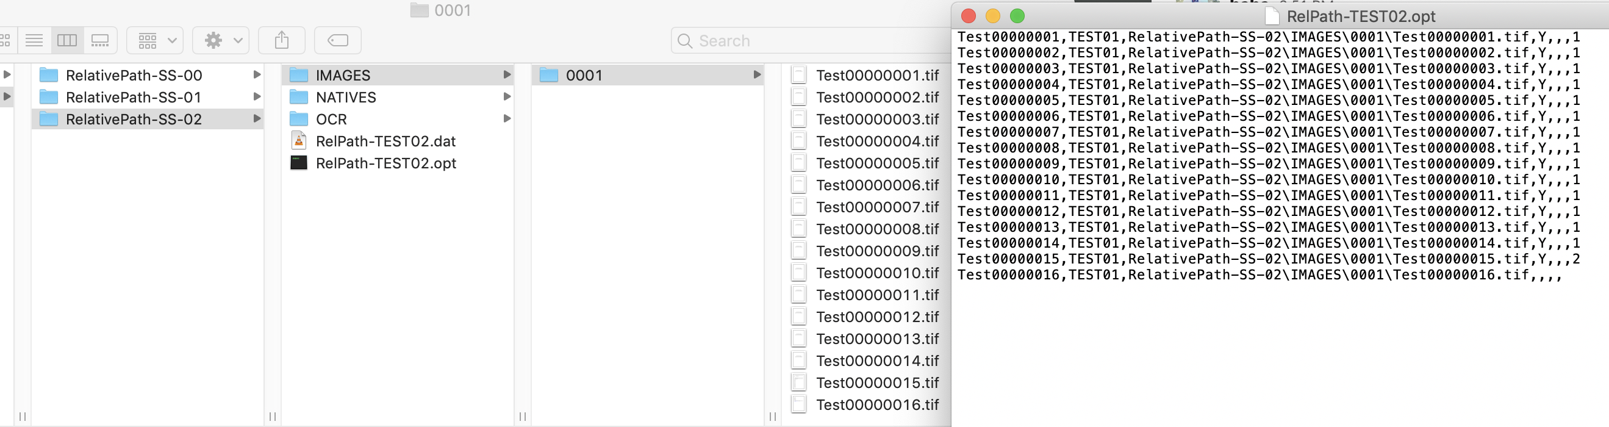Select file Test00000005.tif
Image resolution: width=1609 pixels, height=427 pixels.
(877, 163)
